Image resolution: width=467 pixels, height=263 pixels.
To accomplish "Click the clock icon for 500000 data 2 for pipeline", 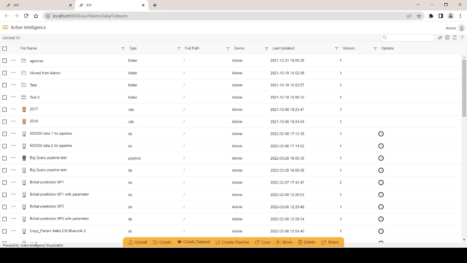I will [x=381, y=146].
